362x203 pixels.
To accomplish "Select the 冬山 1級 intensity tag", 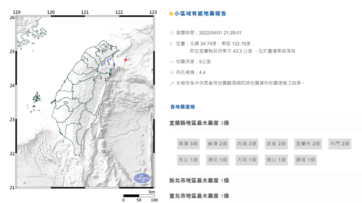I will [188, 160].
